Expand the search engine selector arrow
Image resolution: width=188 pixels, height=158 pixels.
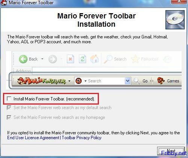[85, 81]
